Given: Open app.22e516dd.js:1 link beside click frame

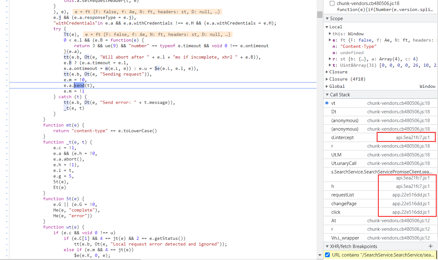Looking at the screenshot, I should (411, 212).
